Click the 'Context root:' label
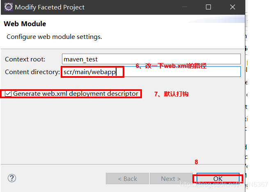Screen dimensions: 272x192 click(25, 59)
